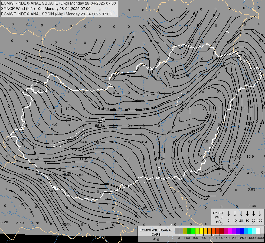Click the 19.0 value on the map
The image size is (265, 243).
(69, 109)
